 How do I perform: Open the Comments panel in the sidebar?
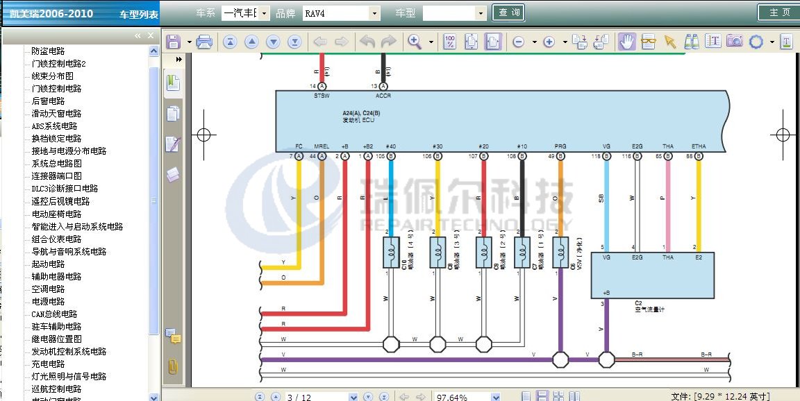pyautogui.click(x=173, y=338)
